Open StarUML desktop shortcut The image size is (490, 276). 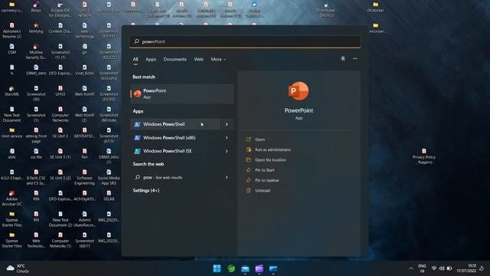(x=12, y=91)
